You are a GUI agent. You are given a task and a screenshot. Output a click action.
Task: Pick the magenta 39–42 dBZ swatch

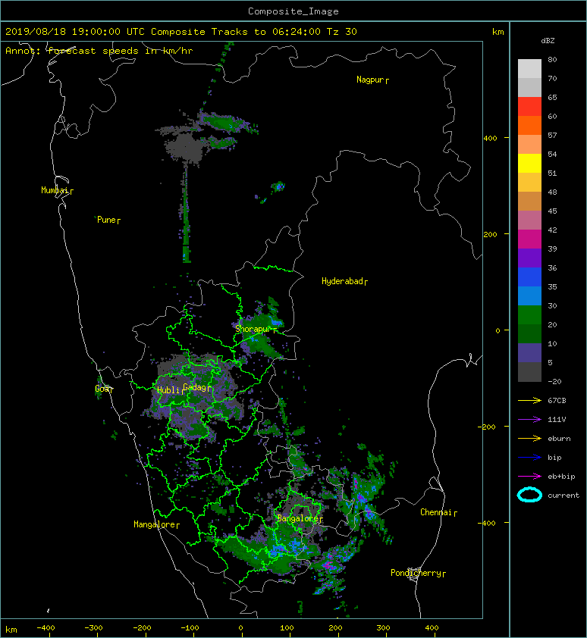pos(529,239)
